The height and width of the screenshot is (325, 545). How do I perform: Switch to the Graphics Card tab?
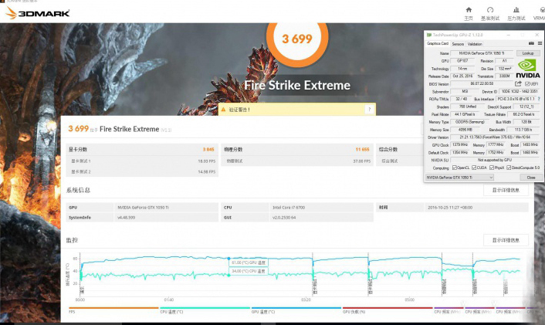click(437, 43)
